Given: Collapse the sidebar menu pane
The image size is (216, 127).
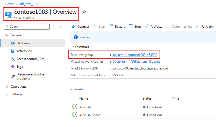Looking at the screenshot, I should click(x=61, y=27).
